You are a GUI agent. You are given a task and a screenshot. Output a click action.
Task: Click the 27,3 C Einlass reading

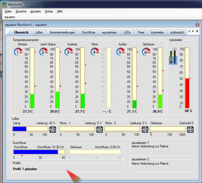(x=28, y=111)
